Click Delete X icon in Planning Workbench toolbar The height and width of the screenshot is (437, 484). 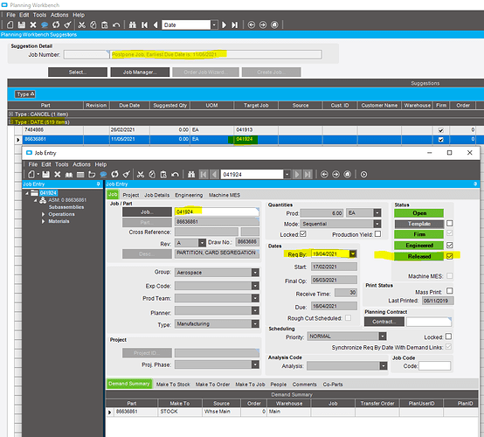[x=33, y=25]
